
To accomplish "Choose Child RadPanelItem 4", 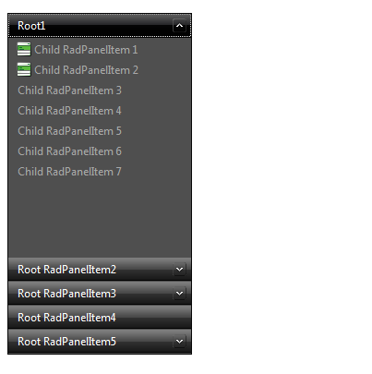I will pos(69,111).
